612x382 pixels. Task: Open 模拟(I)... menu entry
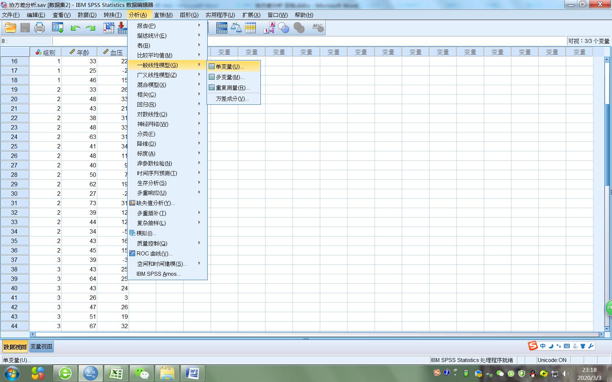[x=168, y=233]
